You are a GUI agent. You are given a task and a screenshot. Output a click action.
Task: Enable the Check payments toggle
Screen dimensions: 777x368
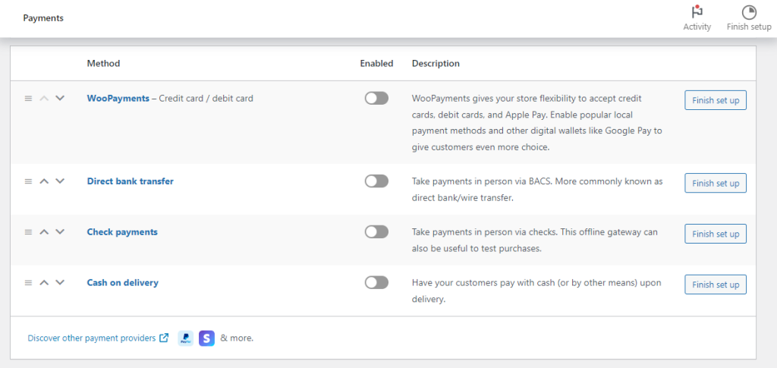[376, 232]
